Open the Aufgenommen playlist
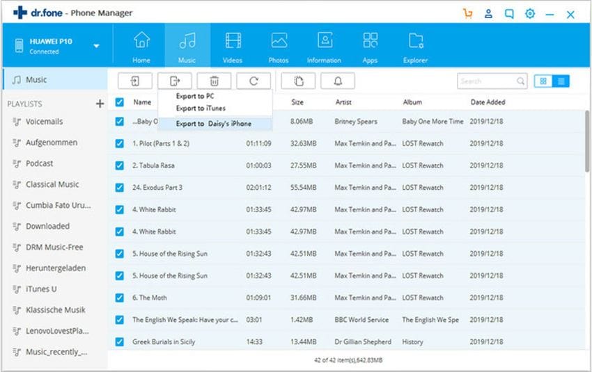 [52, 143]
